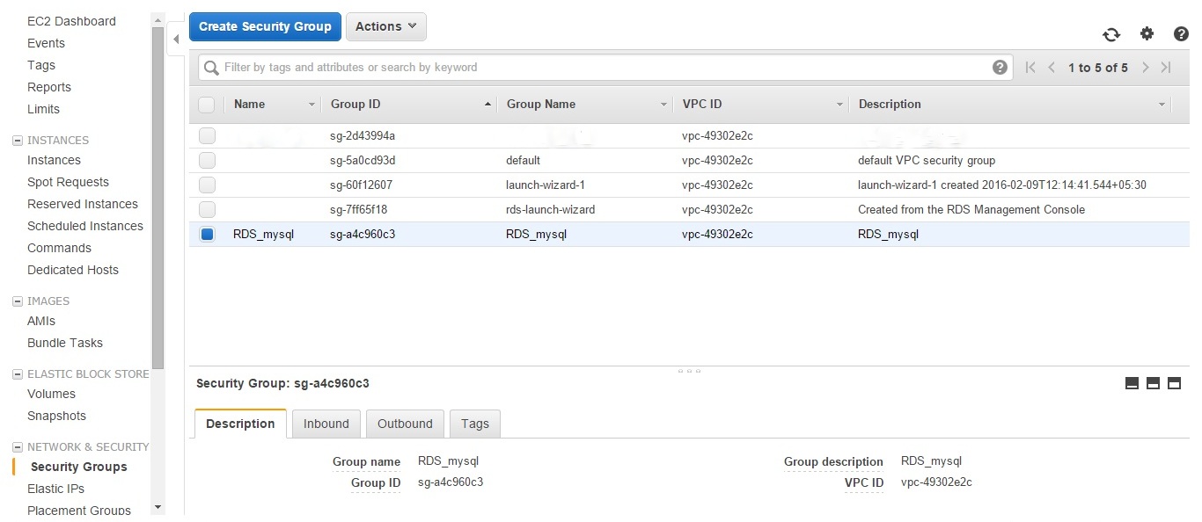Go to the last page of results
The height and width of the screenshot is (522, 1202).
click(x=1166, y=68)
